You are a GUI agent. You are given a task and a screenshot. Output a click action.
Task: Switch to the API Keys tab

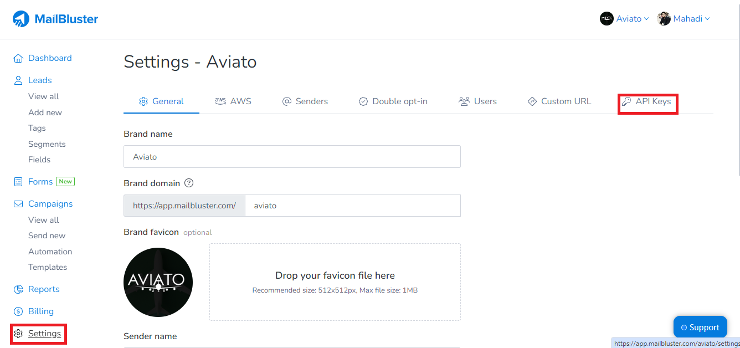(x=647, y=101)
